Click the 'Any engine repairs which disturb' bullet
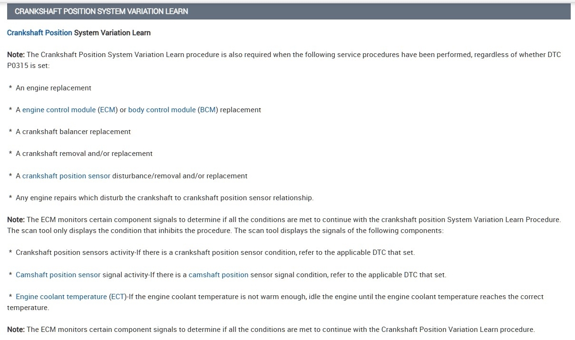This screenshot has height=340, width=575. tap(165, 198)
